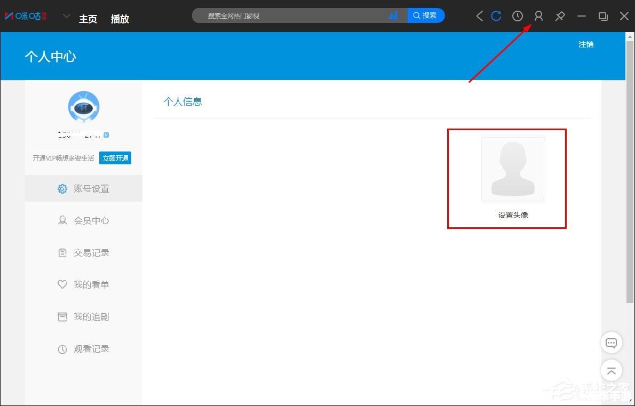This screenshot has height=406, width=635.
Task: Click the 搜索 search button
Action: pos(426,15)
